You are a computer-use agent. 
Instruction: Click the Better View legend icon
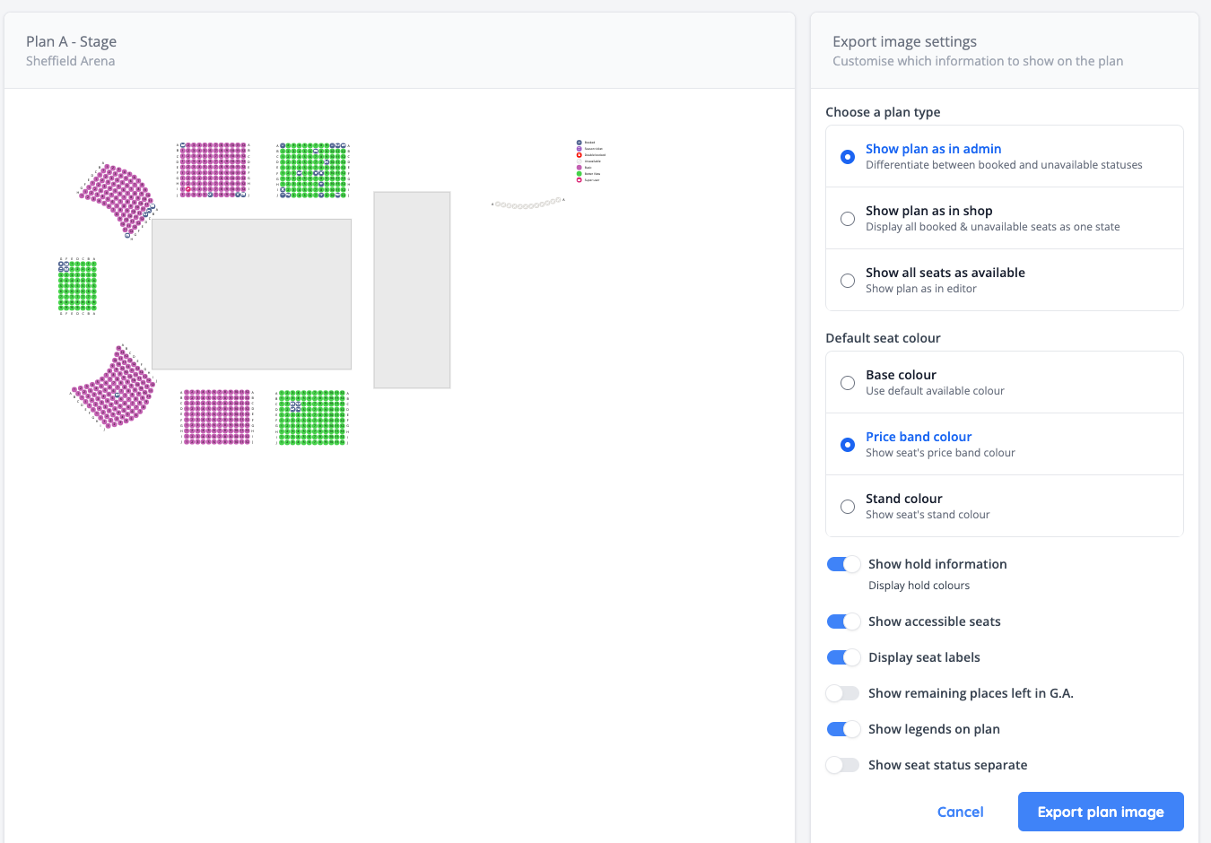pos(579,174)
